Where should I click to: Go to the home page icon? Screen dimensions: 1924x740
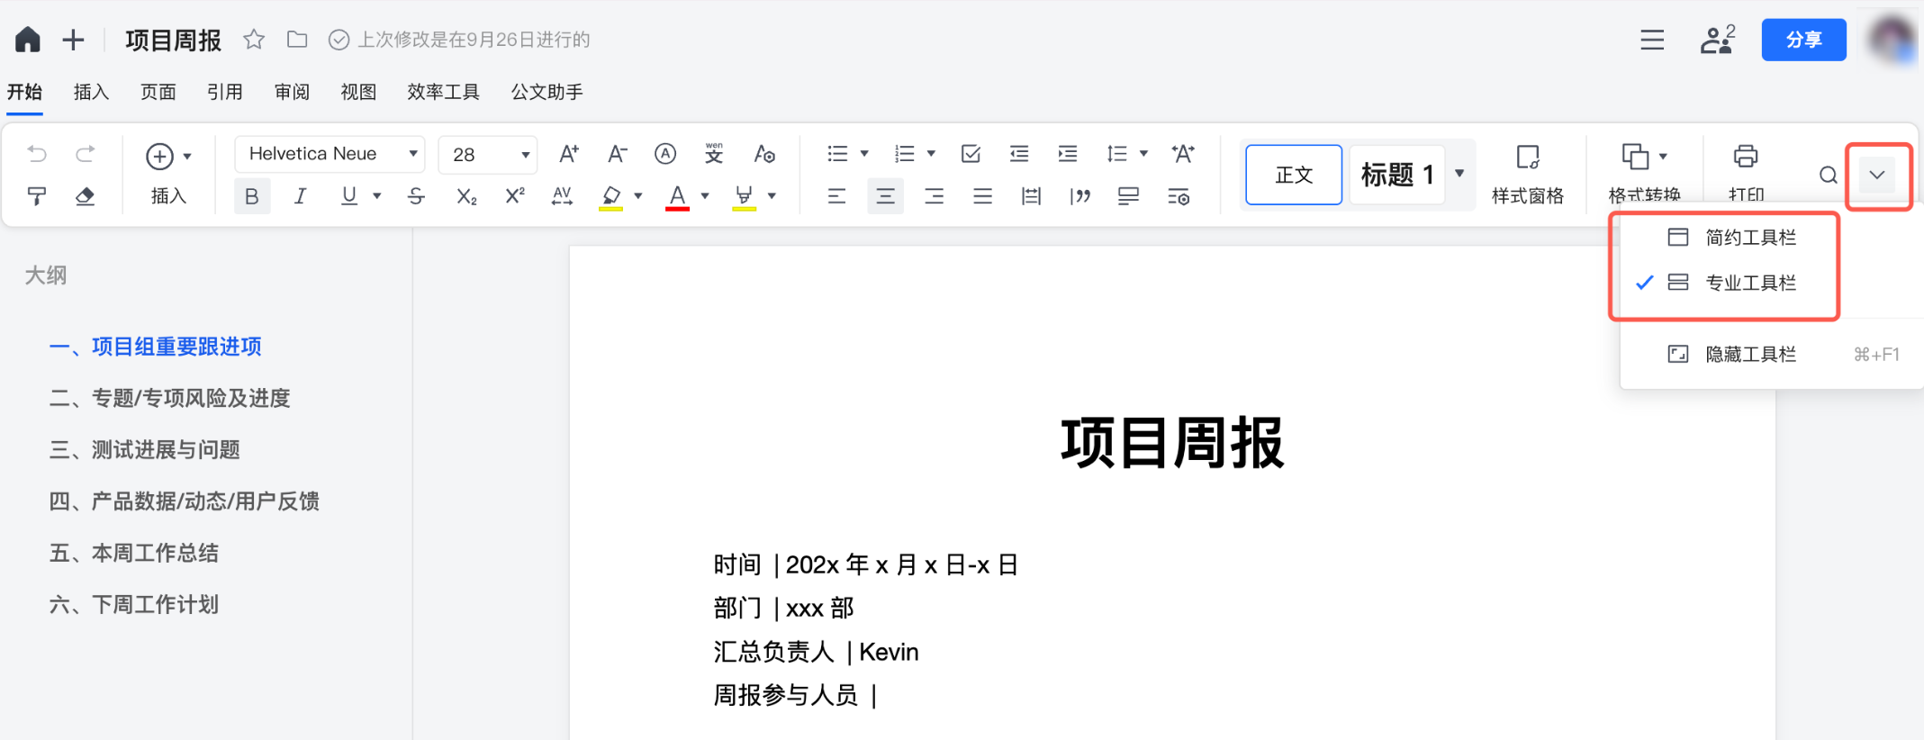click(x=28, y=40)
